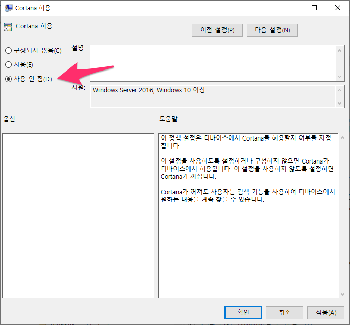Click help text 'Cortana가 꺼져도 사용자는'
Screen dimensions: 350x325
tap(248, 196)
